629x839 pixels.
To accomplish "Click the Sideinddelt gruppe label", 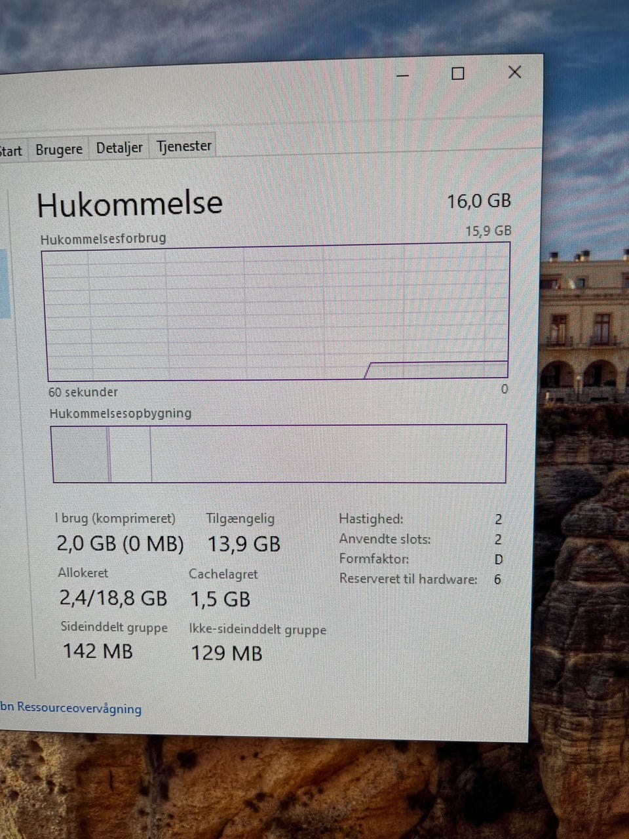I will coord(114,627).
